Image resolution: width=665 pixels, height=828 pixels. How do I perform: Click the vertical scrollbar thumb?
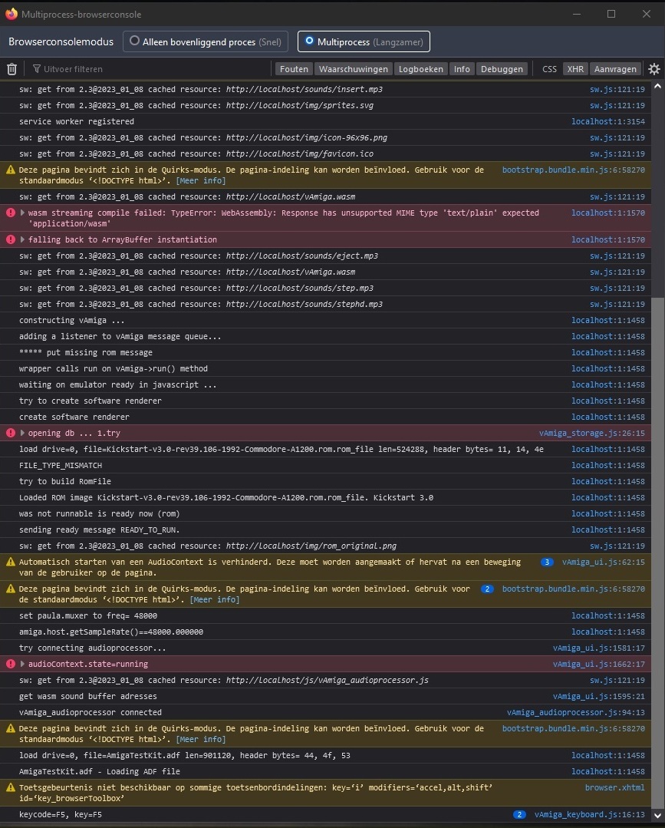pyautogui.click(x=657, y=553)
